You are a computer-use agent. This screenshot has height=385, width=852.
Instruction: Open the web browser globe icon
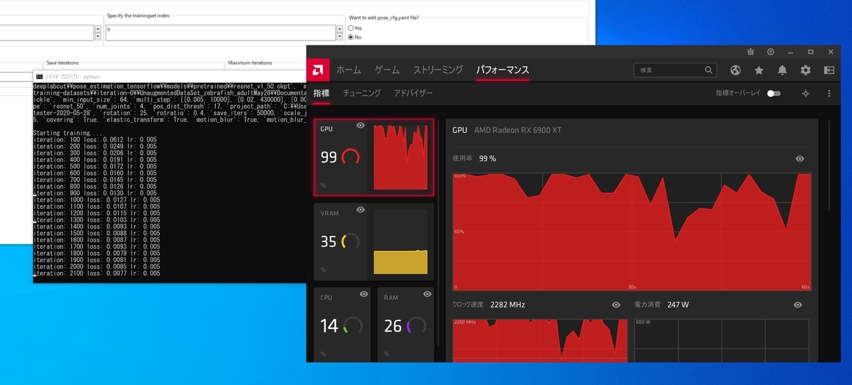[736, 70]
